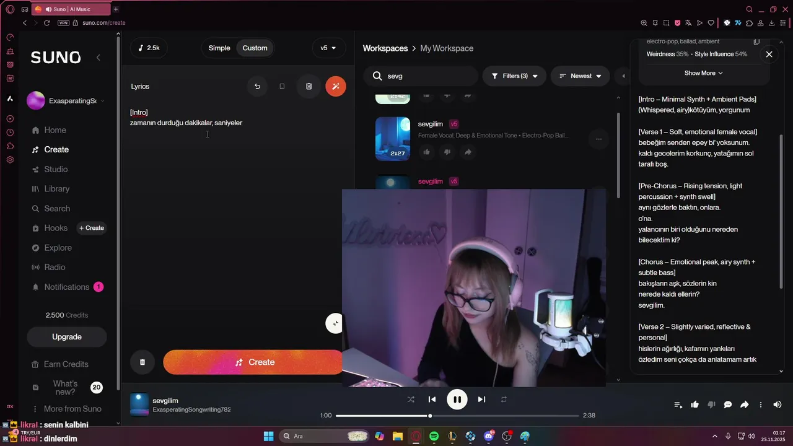
Task: Open Notifications from the sidebar
Action: (x=67, y=287)
